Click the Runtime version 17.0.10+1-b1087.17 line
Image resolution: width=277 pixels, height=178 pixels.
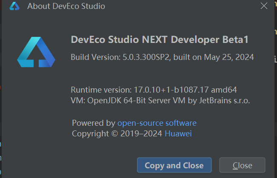click(x=154, y=90)
